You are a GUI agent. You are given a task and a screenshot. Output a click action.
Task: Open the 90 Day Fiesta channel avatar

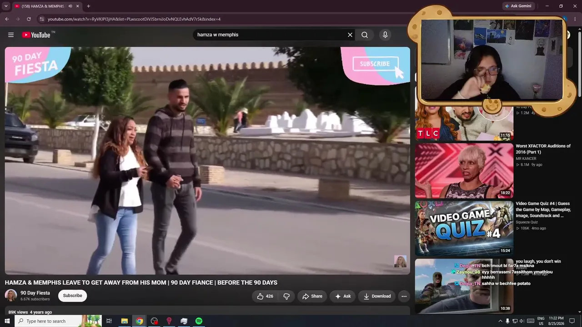click(11, 296)
